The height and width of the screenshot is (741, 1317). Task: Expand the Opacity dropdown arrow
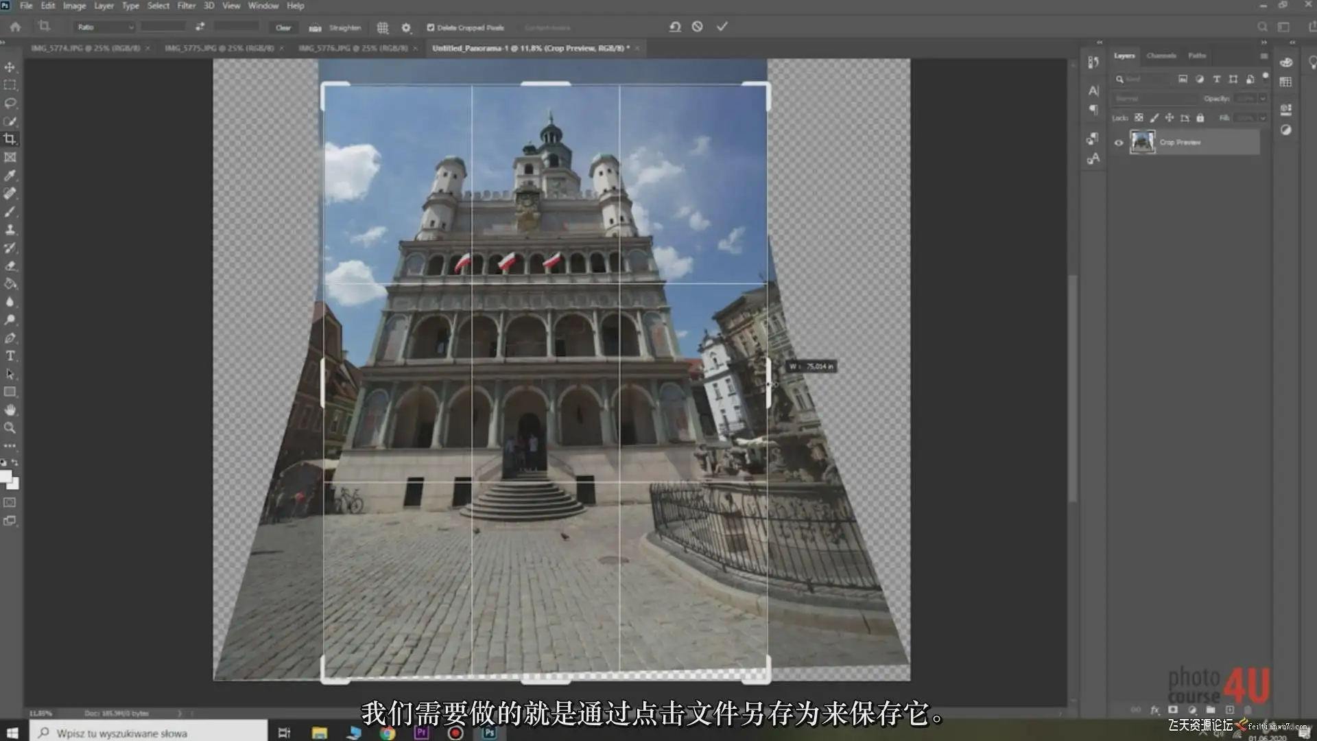click(x=1262, y=99)
